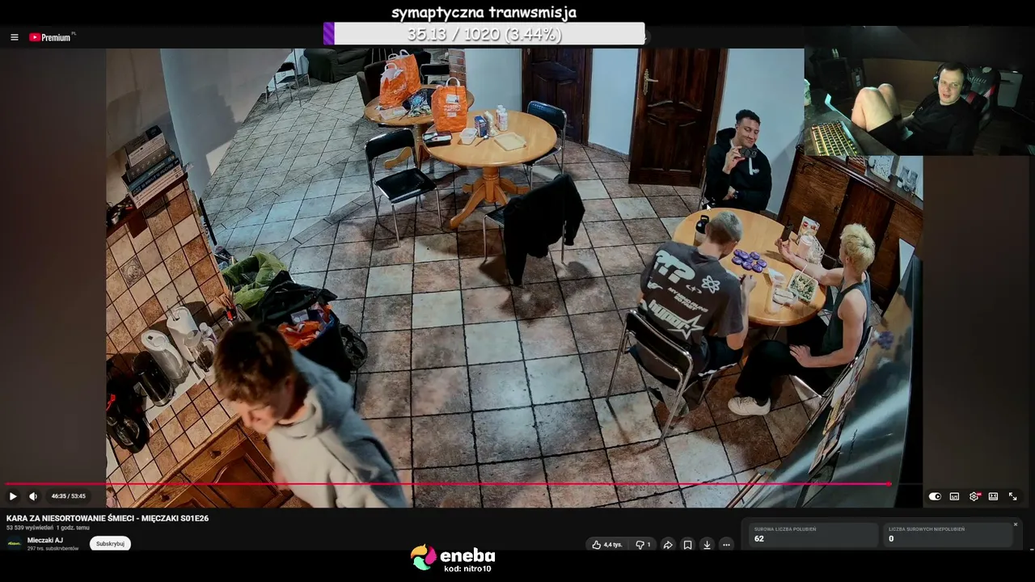The width and height of the screenshot is (1035, 582).
Task: Open player settings gear
Action: [974, 496]
